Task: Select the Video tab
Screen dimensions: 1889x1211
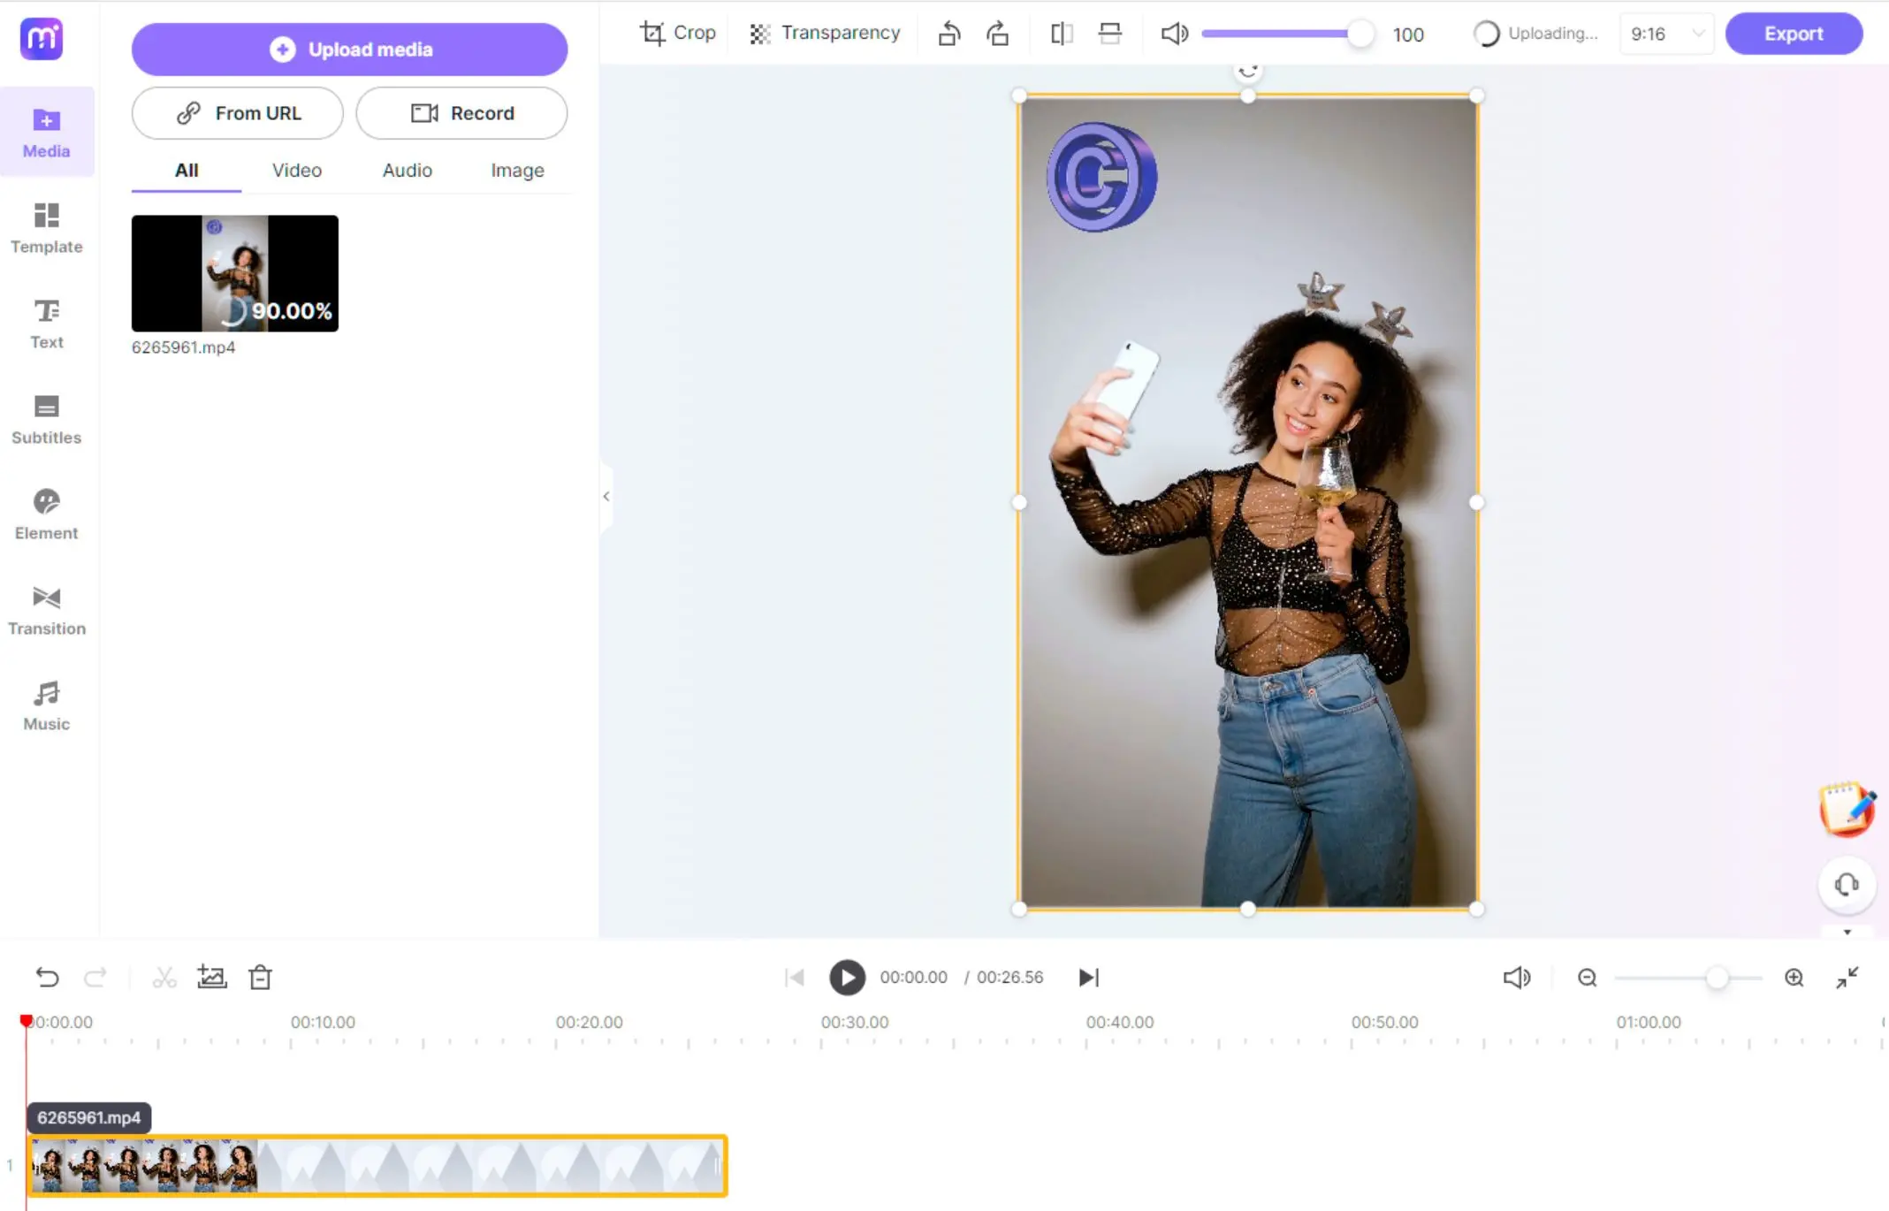Action: click(x=297, y=169)
